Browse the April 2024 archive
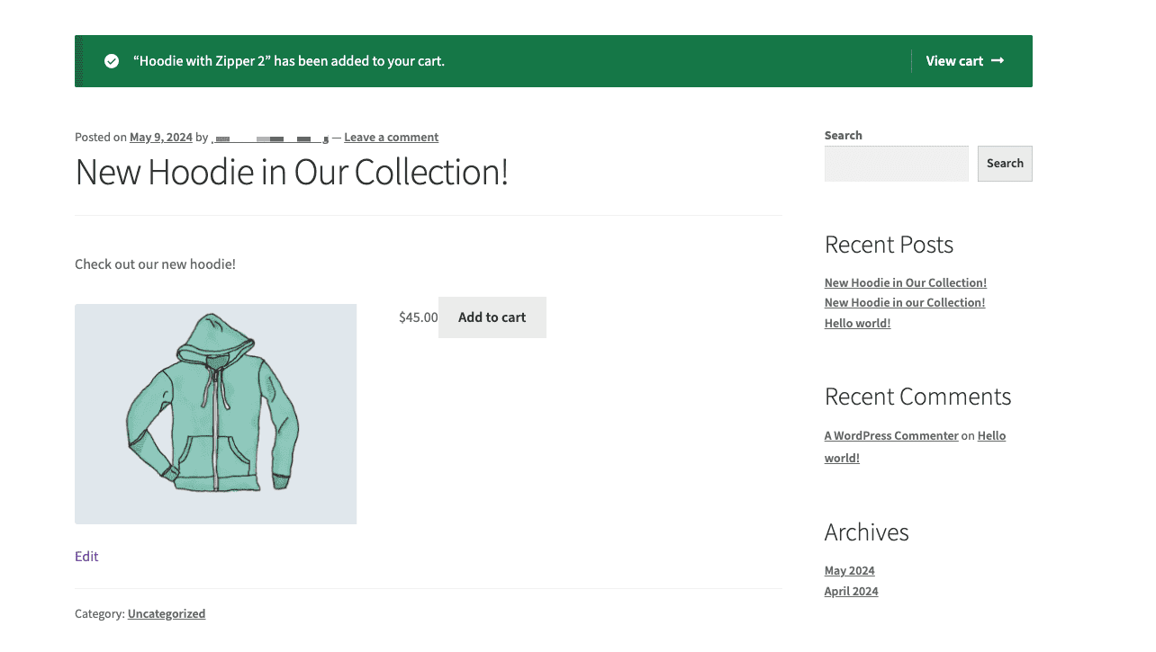 851,591
